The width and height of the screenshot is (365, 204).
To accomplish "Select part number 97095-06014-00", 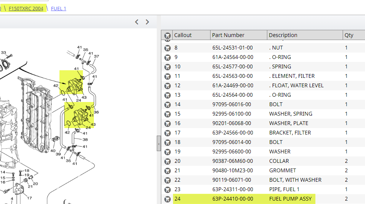I will [232, 142].
